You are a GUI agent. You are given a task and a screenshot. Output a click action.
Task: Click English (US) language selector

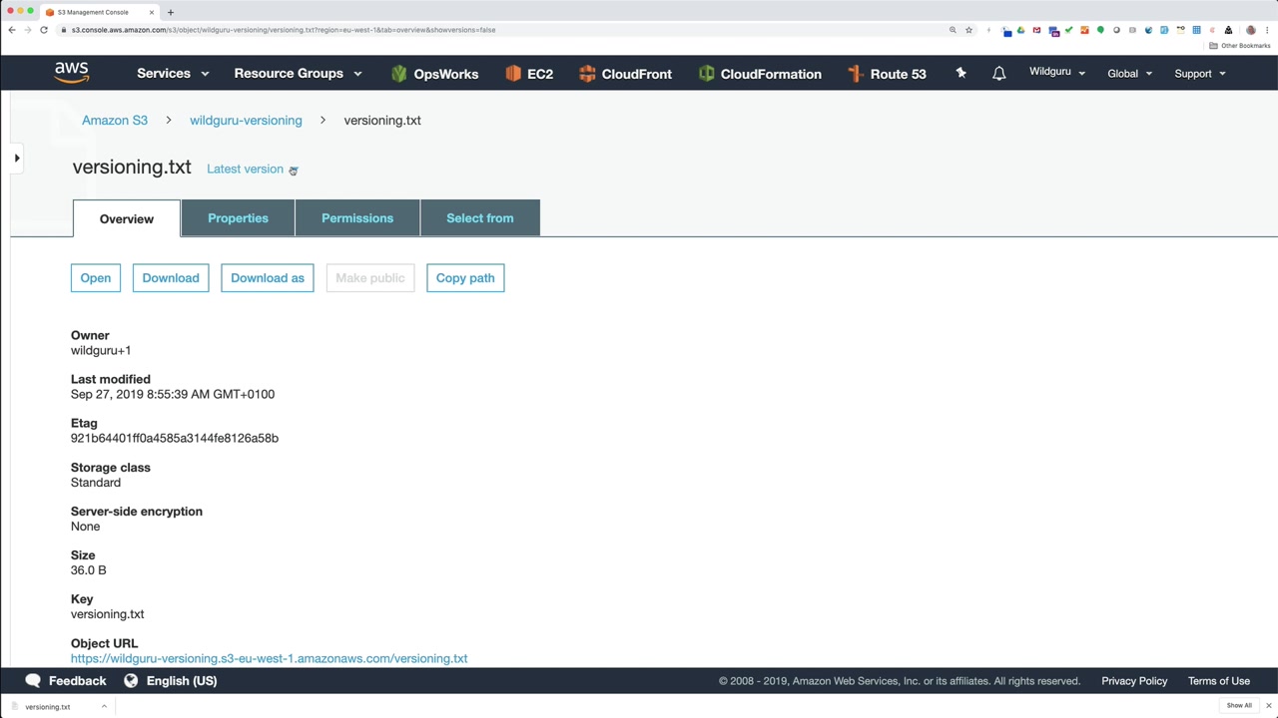pos(182,681)
